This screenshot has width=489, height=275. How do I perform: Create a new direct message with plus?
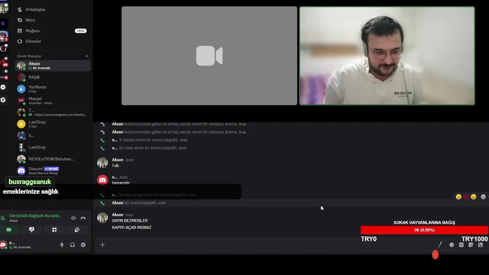(x=86, y=56)
